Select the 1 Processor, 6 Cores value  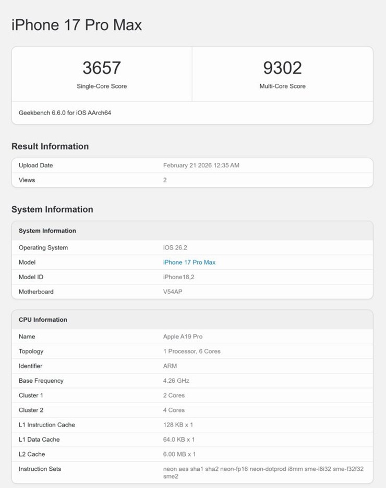pyautogui.click(x=192, y=352)
